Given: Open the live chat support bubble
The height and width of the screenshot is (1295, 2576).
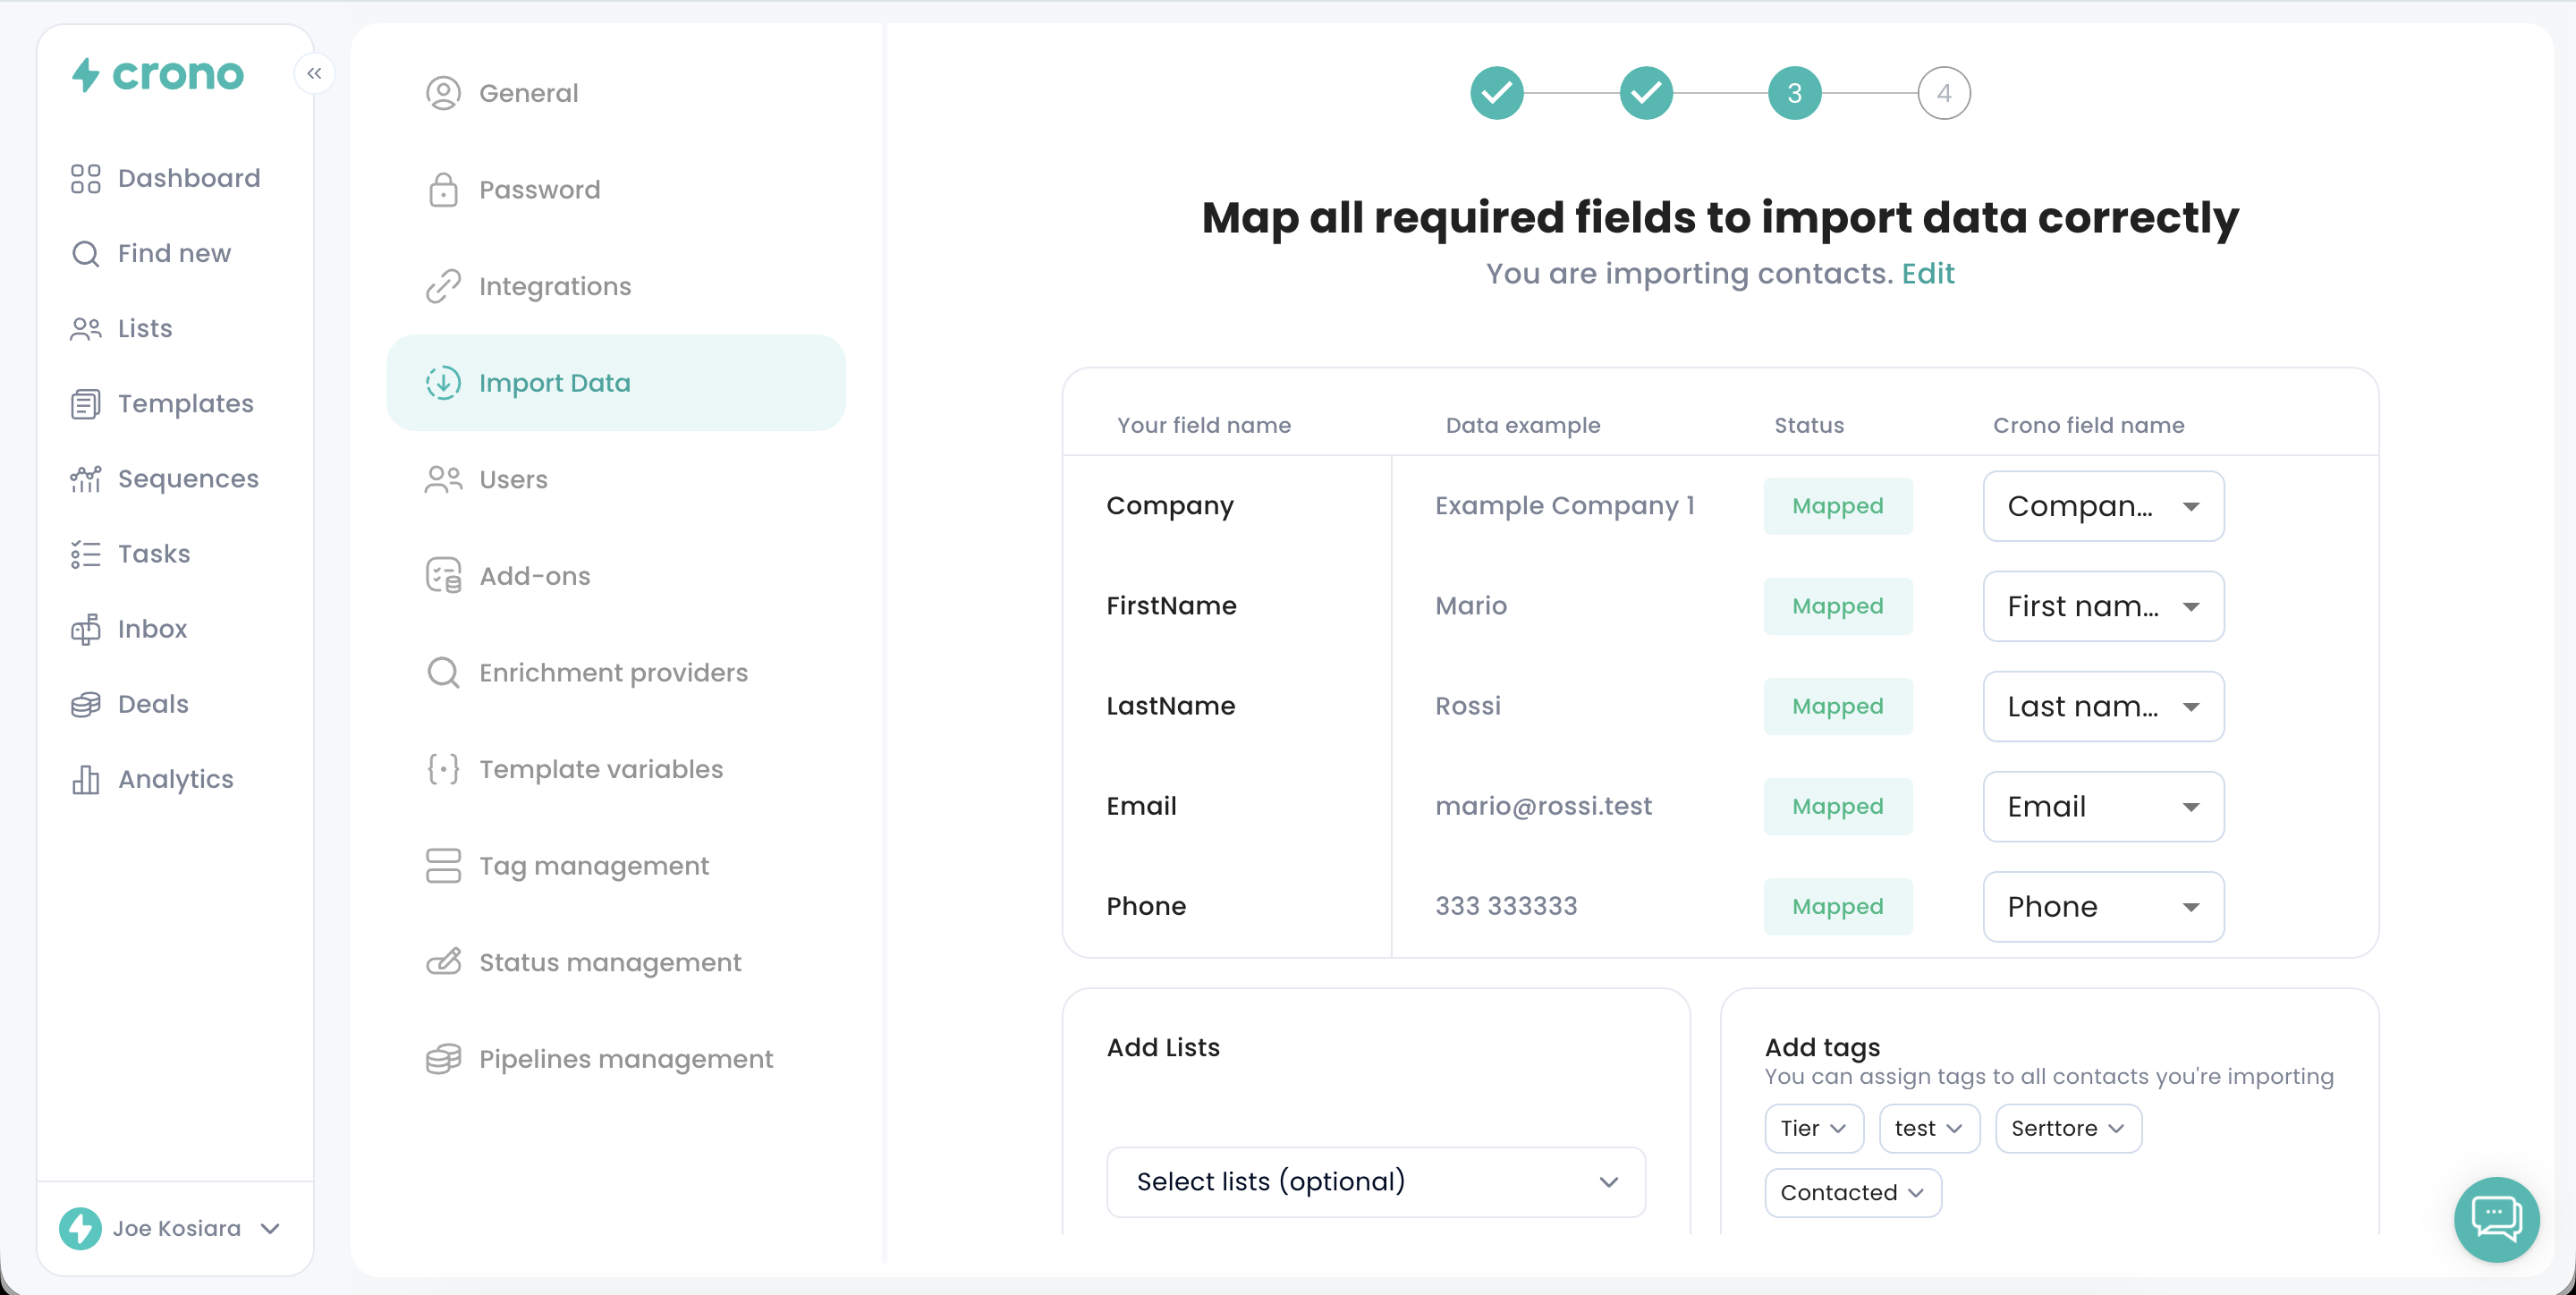Looking at the screenshot, I should pyautogui.click(x=2496, y=1218).
